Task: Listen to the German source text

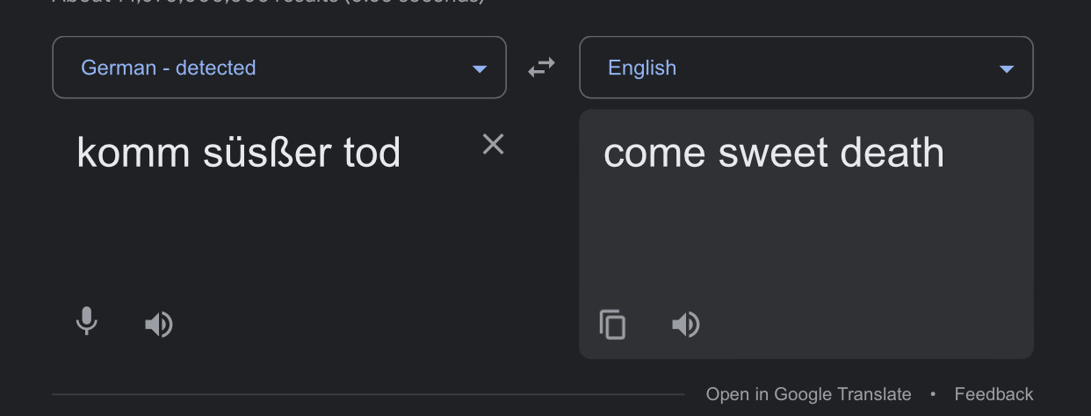Action: click(159, 325)
